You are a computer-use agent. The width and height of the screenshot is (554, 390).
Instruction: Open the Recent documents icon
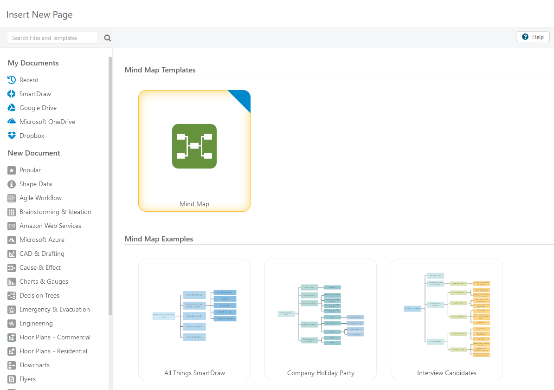click(12, 80)
